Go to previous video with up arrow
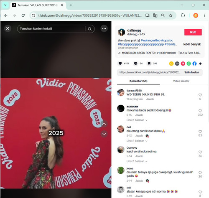The width and height of the screenshot is (209, 198). click(104, 124)
